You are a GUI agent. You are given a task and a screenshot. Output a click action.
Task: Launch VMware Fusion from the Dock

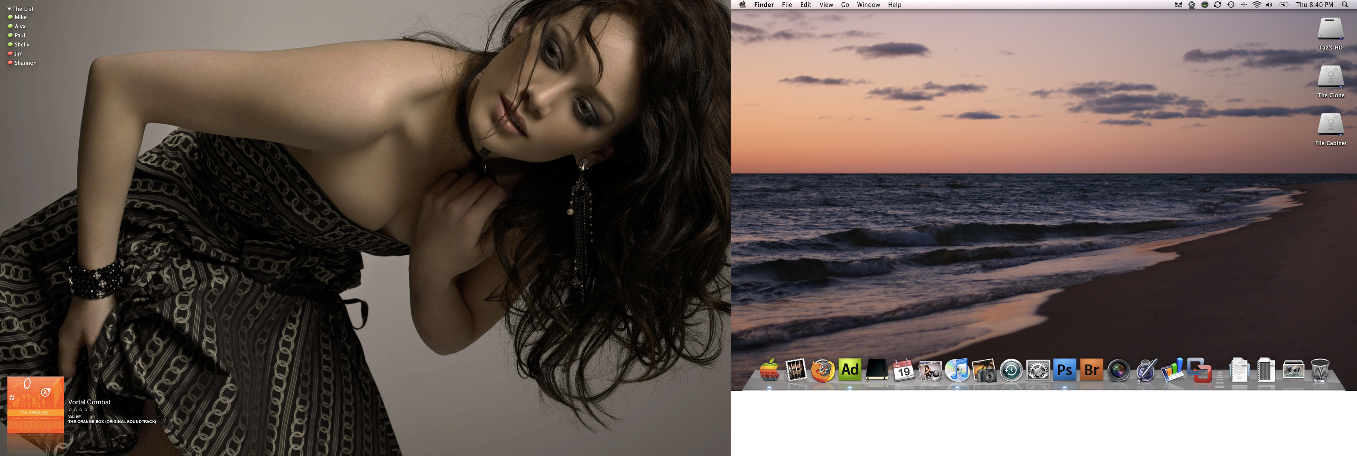[1200, 370]
